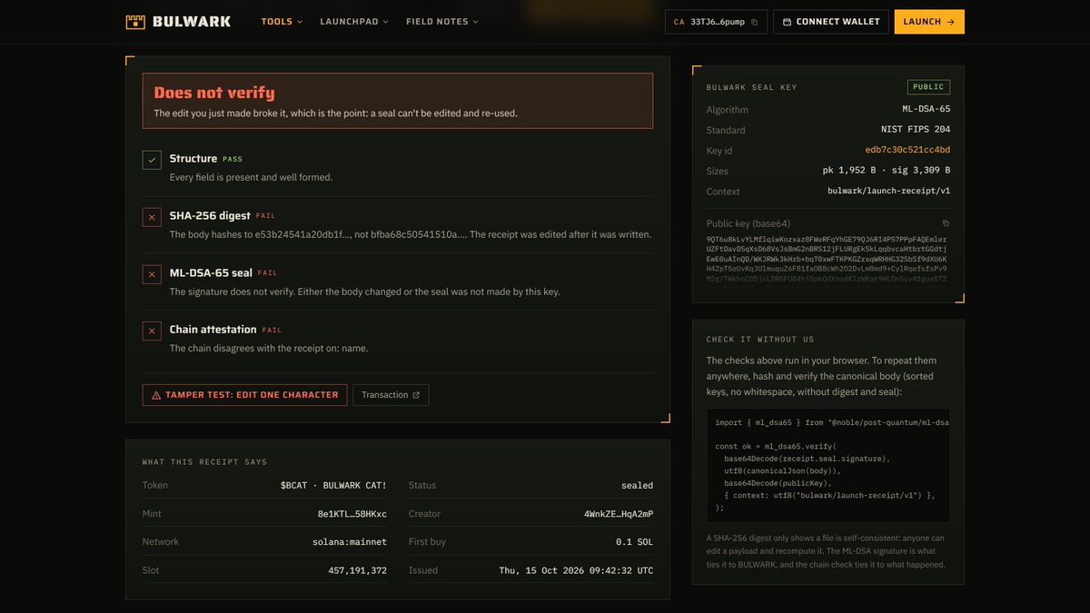Image resolution: width=1090 pixels, height=613 pixels.
Task: Click the Slot number 457,191,372
Action: pyautogui.click(x=358, y=570)
